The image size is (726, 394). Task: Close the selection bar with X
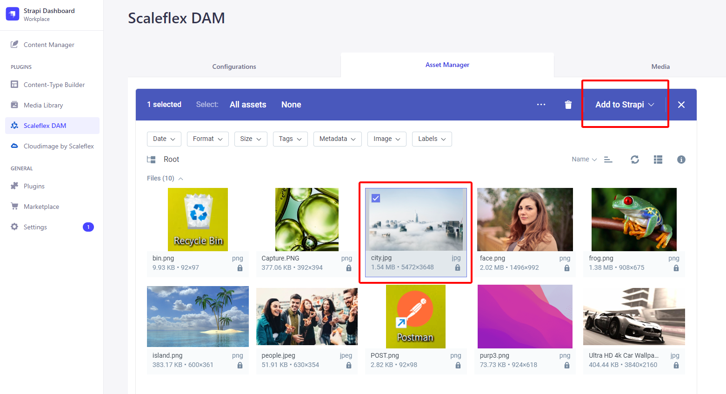coord(681,105)
